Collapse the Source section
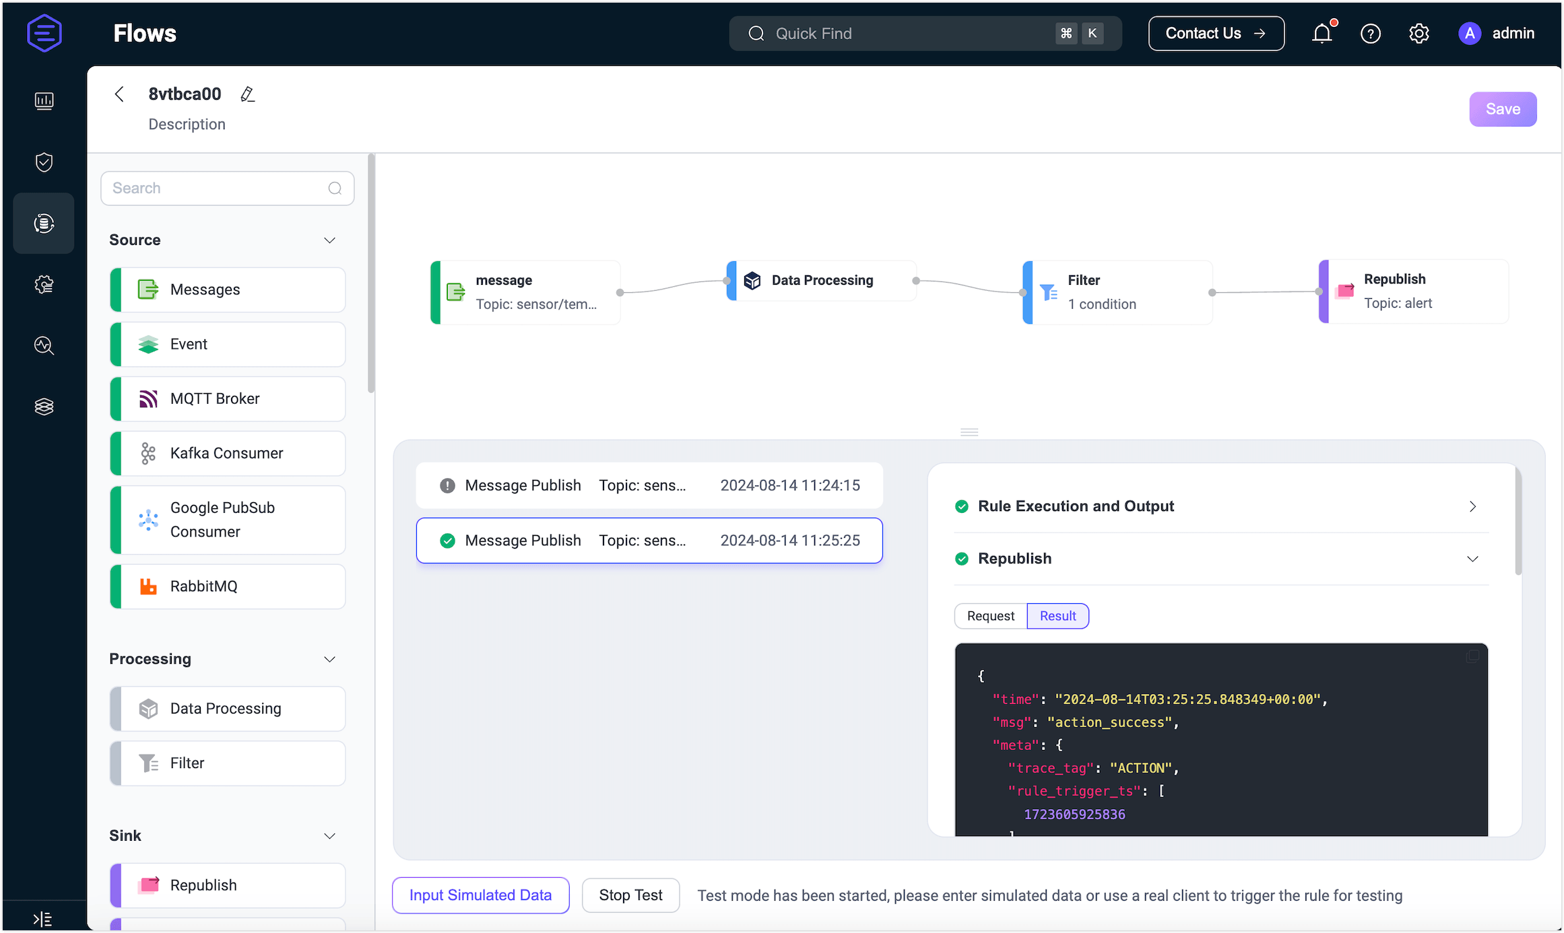The height and width of the screenshot is (933, 1564). 329,240
